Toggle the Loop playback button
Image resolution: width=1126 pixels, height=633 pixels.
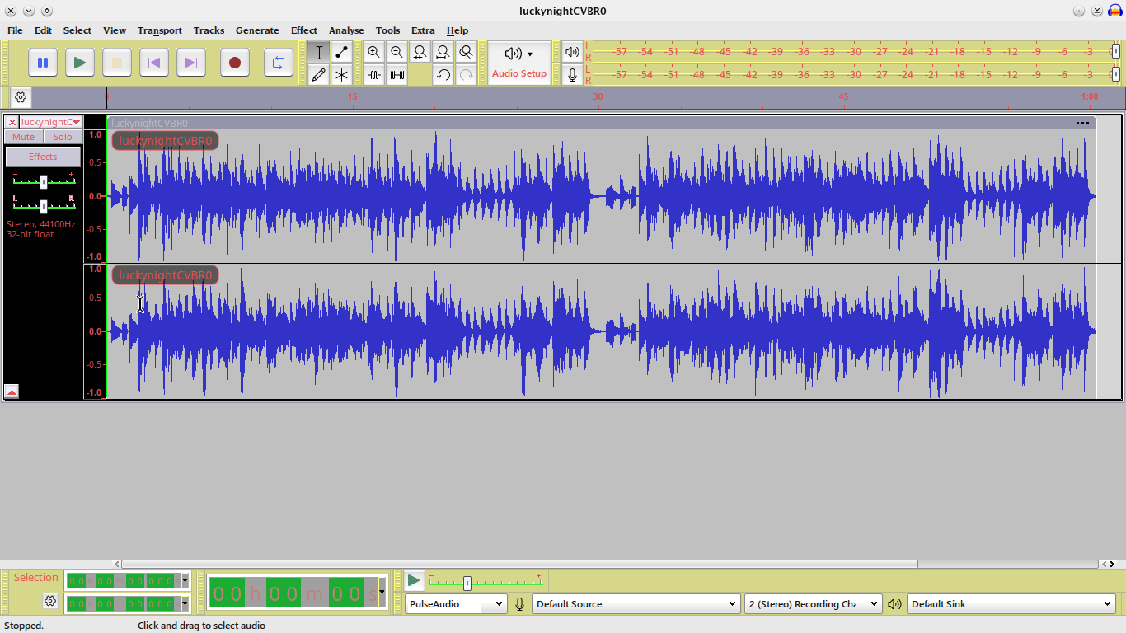(279, 63)
